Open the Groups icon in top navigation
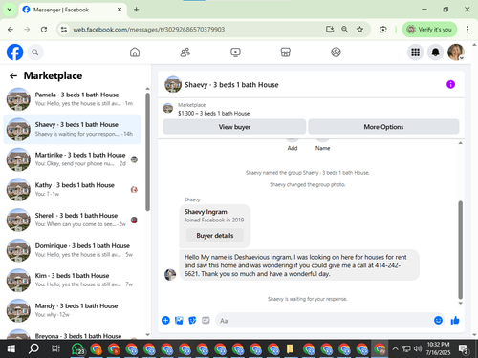The height and width of the screenshot is (358, 478). [x=336, y=53]
